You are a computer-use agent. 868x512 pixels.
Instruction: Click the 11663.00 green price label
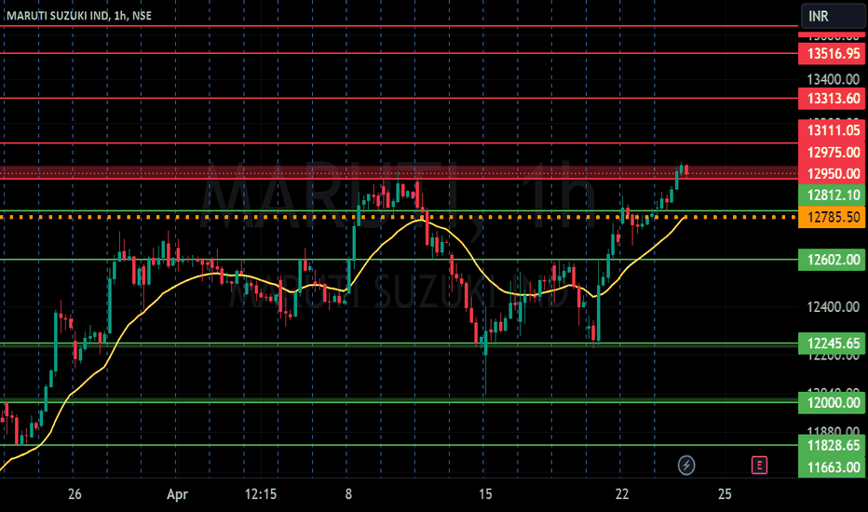coord(832,467)
